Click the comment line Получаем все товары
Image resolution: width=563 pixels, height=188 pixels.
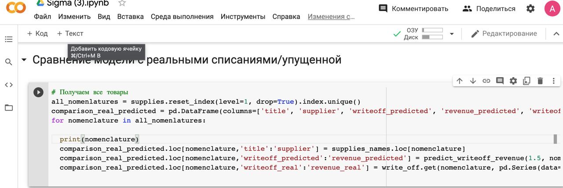coord(90,92)
